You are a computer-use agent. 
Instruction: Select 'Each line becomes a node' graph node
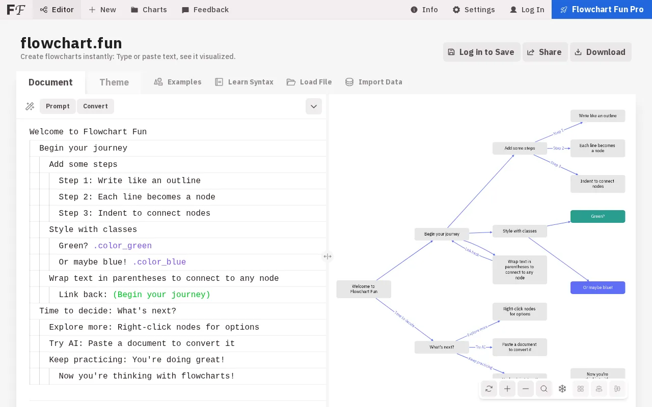[x=597, y=148]
